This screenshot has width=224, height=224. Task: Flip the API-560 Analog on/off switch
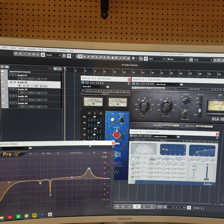(121, 119)
